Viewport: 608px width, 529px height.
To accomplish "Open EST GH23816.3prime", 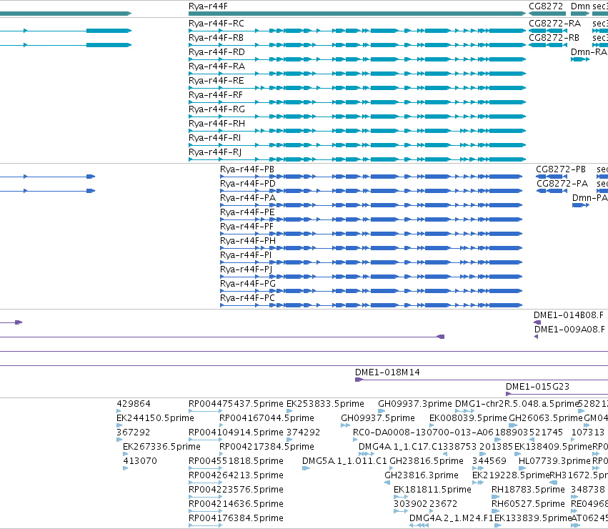I will 422,476.
